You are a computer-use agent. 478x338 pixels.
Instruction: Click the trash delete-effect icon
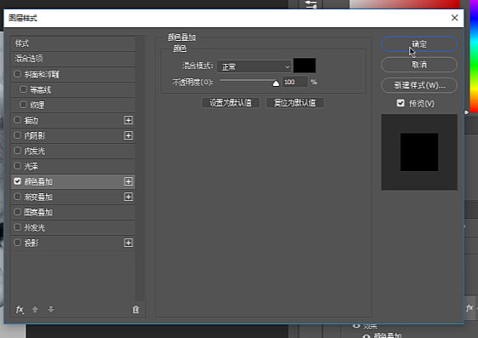tap(135, 309)
